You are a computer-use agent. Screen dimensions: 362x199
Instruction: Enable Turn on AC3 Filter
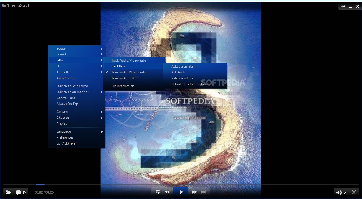134,78
